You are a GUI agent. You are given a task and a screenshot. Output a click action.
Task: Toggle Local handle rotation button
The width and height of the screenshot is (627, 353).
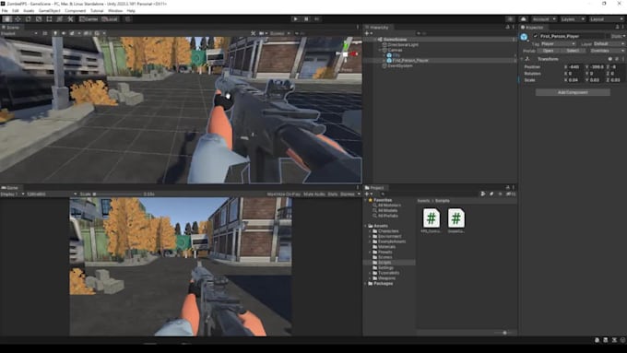click(110, 18)
